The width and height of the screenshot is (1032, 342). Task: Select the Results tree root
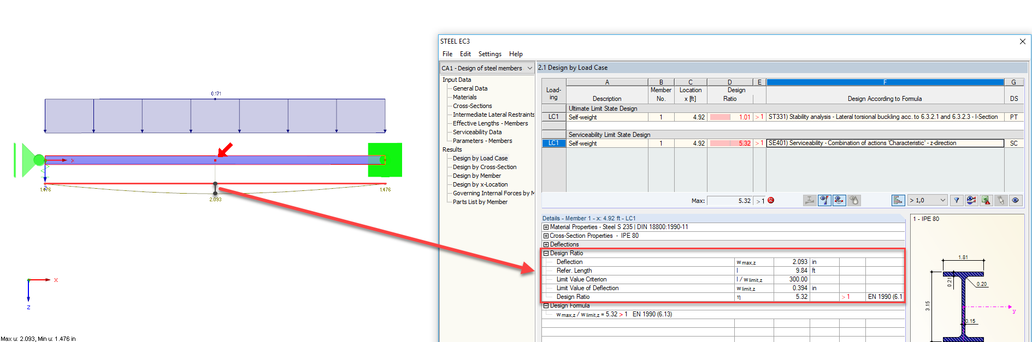coord(452,149)
